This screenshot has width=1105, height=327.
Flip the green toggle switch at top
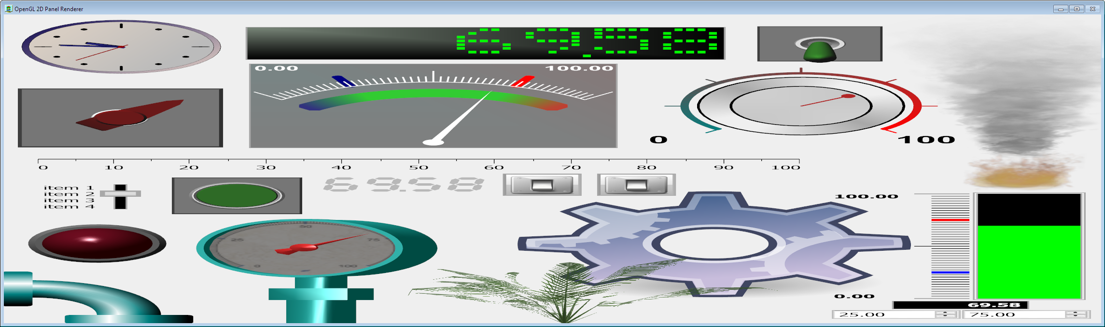tap(820, 48)
